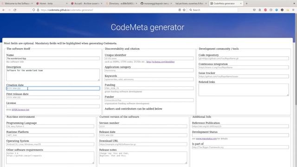Close the CodeMeta generator tab
Image resolution: width=297 pixels, height=167 pixels.
(x=241, y=3)
